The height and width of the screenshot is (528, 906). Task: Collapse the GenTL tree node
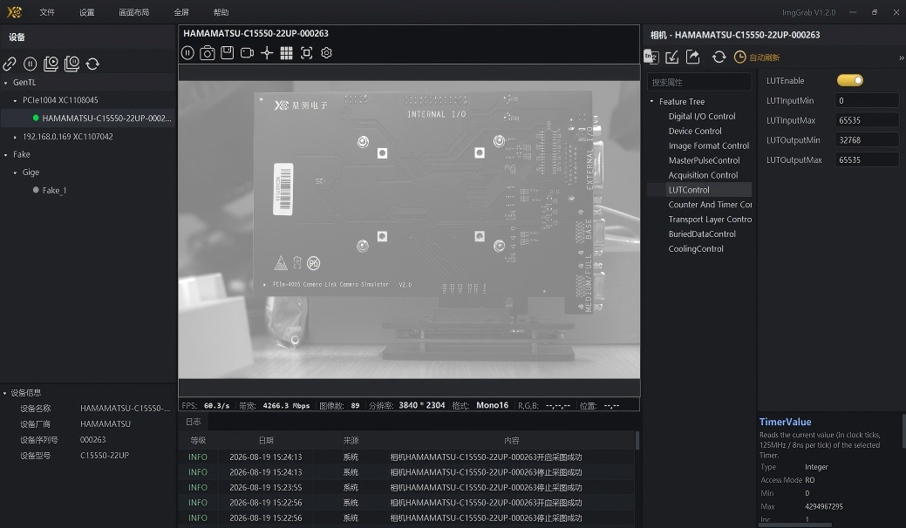(6, 83)
